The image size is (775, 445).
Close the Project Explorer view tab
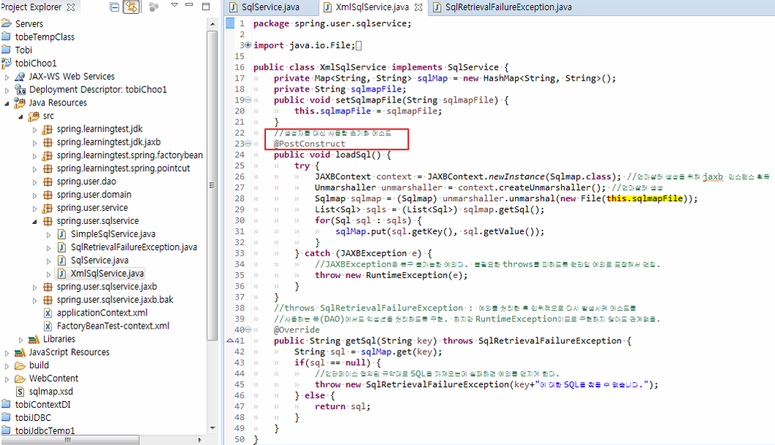(x=70, y=7)
